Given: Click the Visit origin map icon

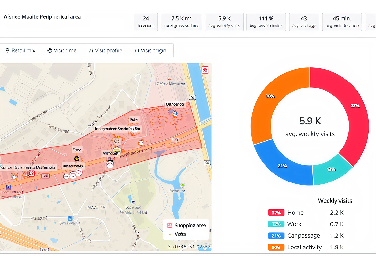Looking at the screenshot, I should [x=137, y=50].
